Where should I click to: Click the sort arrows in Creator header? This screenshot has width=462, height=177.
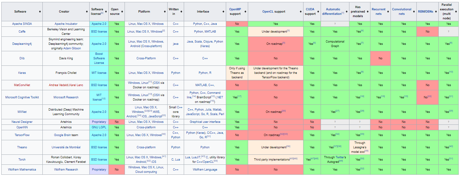pyautogui.click(x=87, y=12)
